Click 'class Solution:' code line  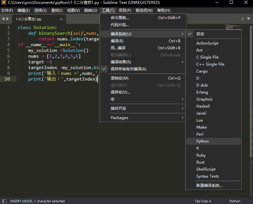(37, 27)
